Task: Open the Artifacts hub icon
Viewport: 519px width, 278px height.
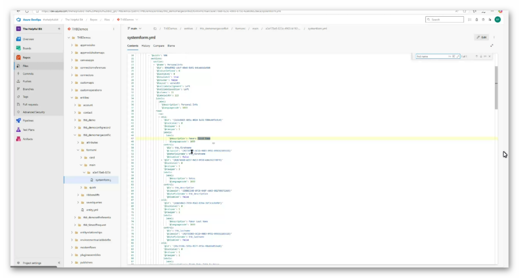Action: coord(19,139)
